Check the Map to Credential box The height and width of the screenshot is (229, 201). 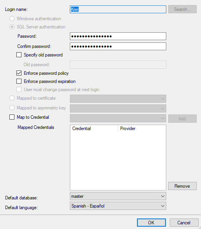[12, 117]
